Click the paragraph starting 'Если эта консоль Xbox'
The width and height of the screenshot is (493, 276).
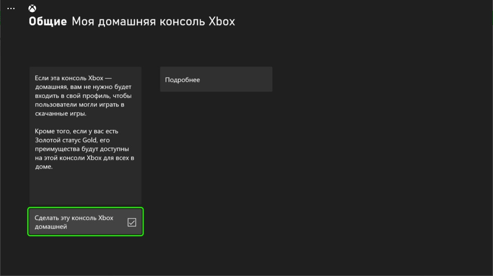click(x=84, y=96)
